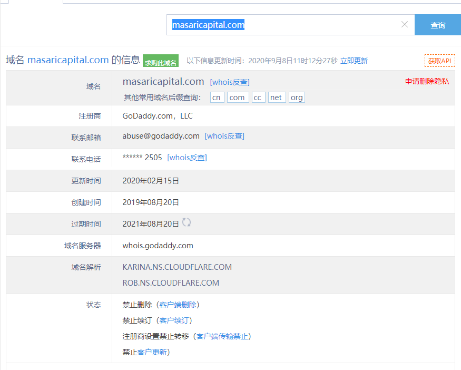Click the 查询 search button
Screen dimensions: 461x370
[x=437, y=25]
